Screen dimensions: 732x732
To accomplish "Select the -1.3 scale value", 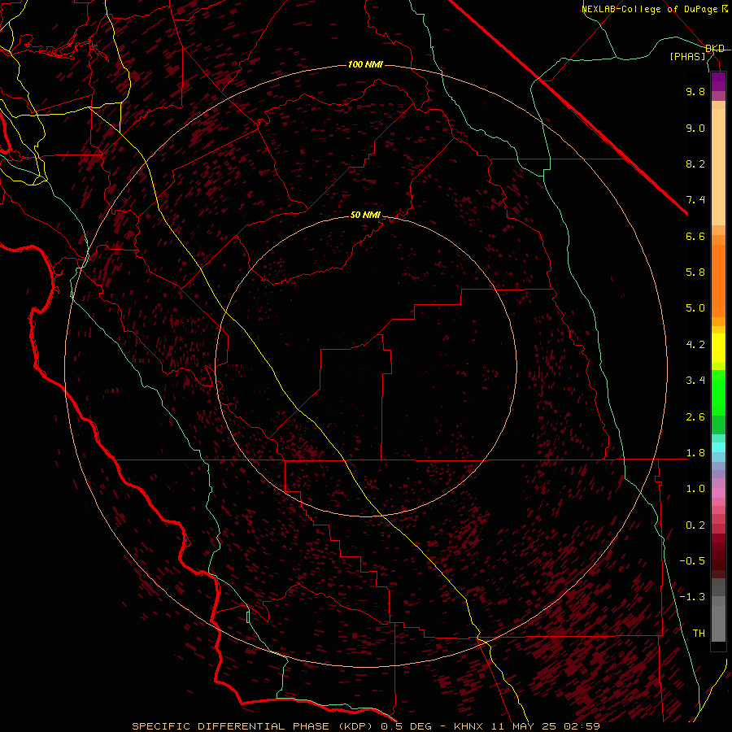I will (x=692, y=597).
